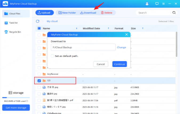Create a New Folder
This screenshot has height=114, width=180.
point(67,13)
